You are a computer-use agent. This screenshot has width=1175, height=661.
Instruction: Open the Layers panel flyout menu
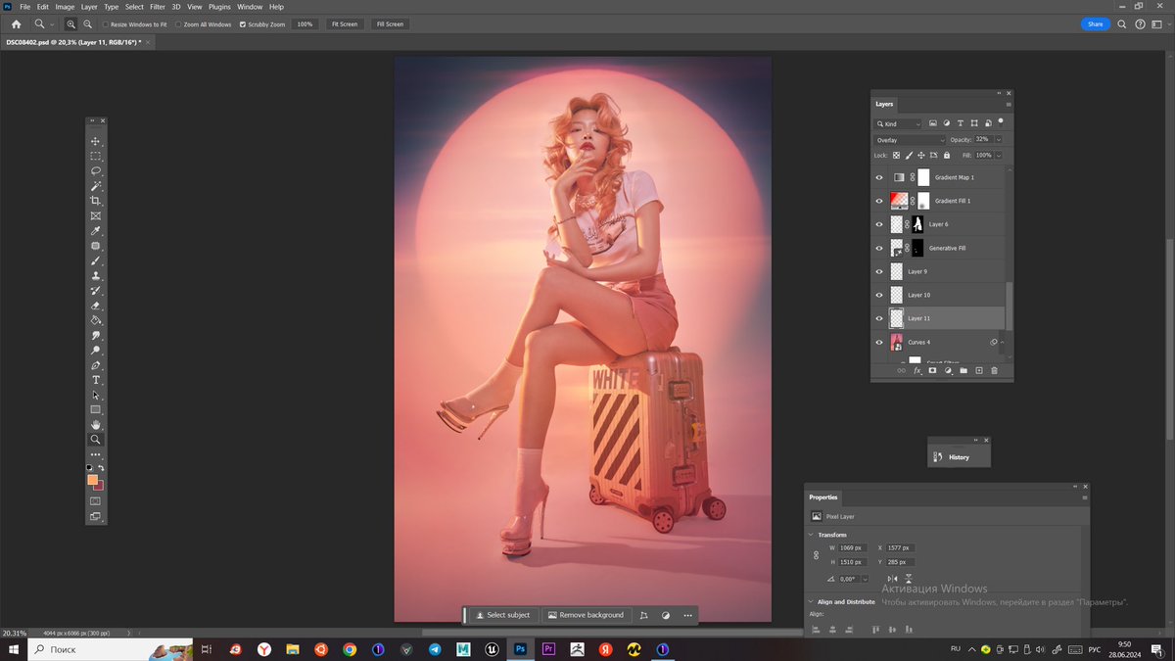tap(1008, 104)
